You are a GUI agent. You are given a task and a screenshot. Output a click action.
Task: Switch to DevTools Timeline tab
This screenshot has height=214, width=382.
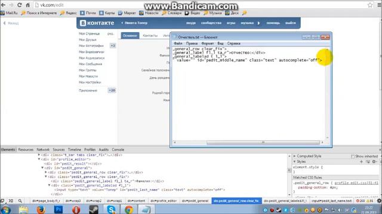coord(74,149)
